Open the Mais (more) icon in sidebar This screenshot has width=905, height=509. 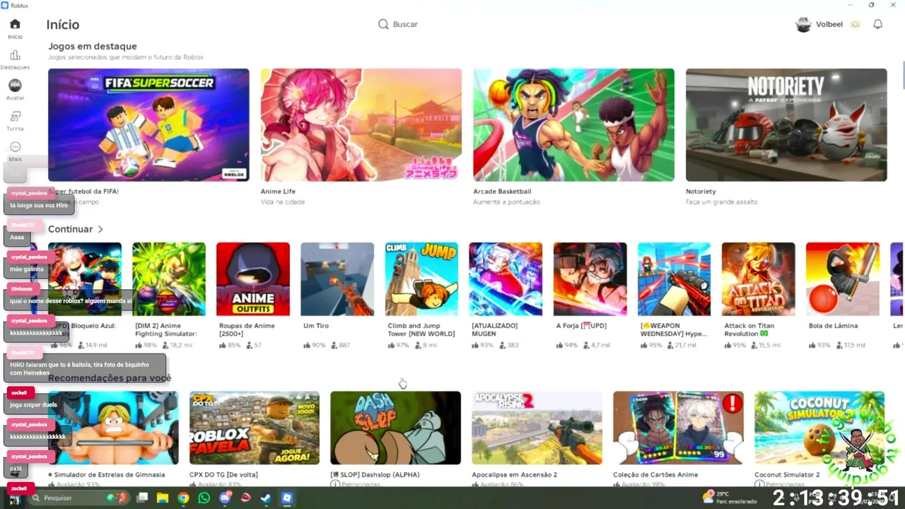pyautogui.click(x=15, y=147)
